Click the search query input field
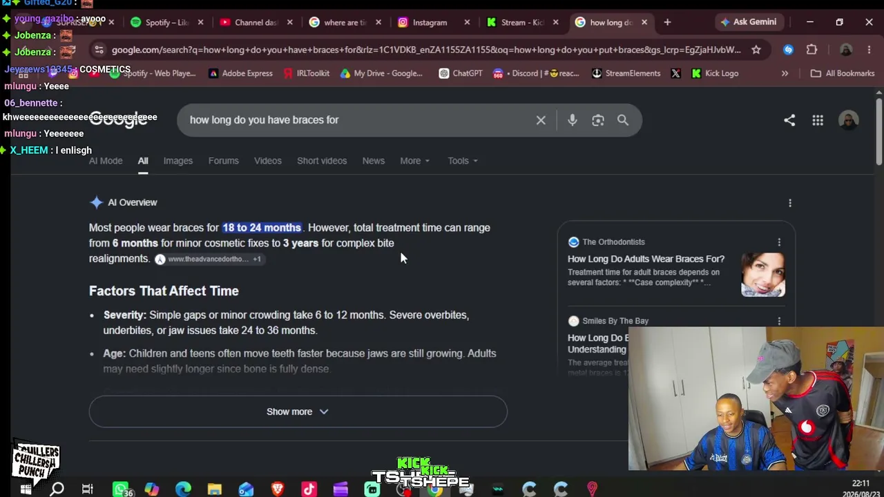 356,120
